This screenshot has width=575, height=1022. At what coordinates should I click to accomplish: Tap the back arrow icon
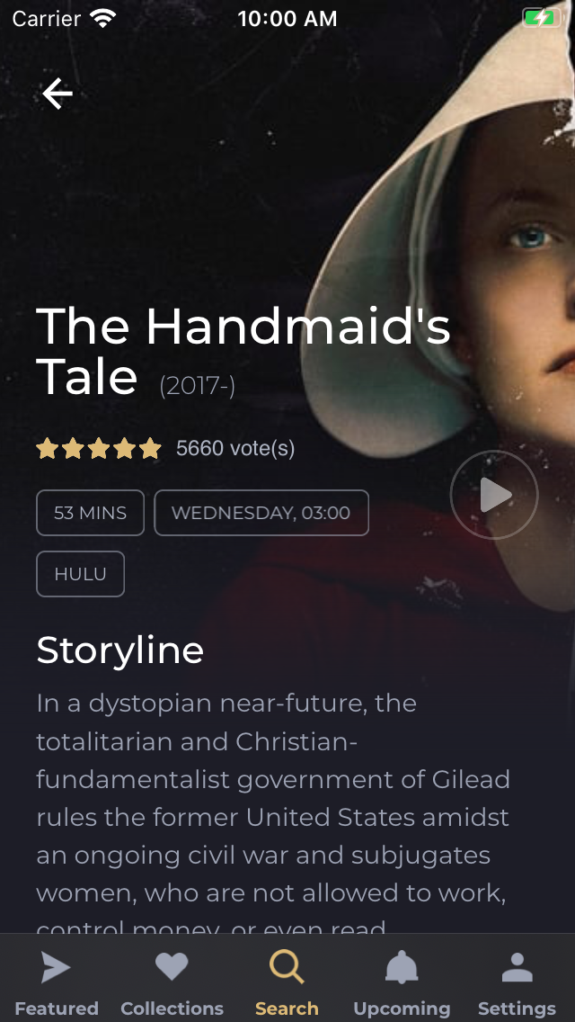click(57, 94)
